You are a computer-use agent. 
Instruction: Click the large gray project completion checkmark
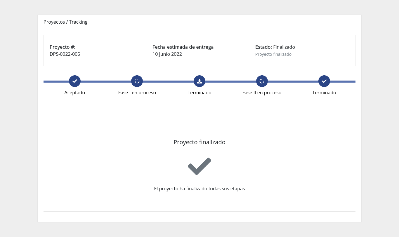199,166
